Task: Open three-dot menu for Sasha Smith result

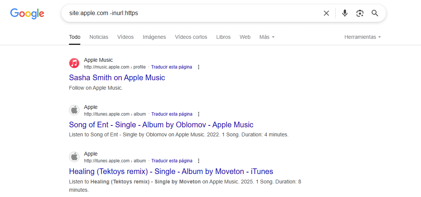Action: [x=199, y=67]
